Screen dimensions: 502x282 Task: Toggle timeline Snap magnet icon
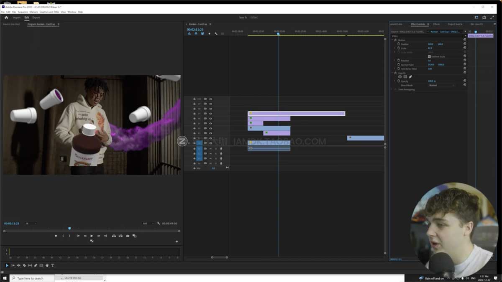[x=196, y=33]
